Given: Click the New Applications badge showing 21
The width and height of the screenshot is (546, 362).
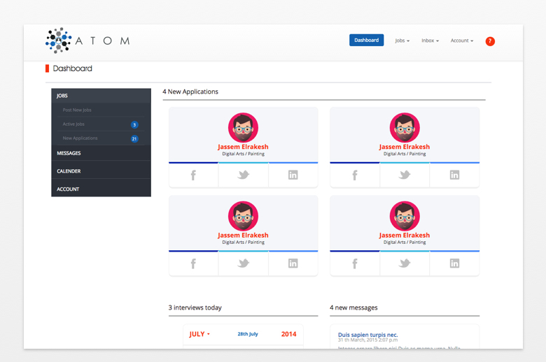Looking at the screenshot, I should [134, 139].
